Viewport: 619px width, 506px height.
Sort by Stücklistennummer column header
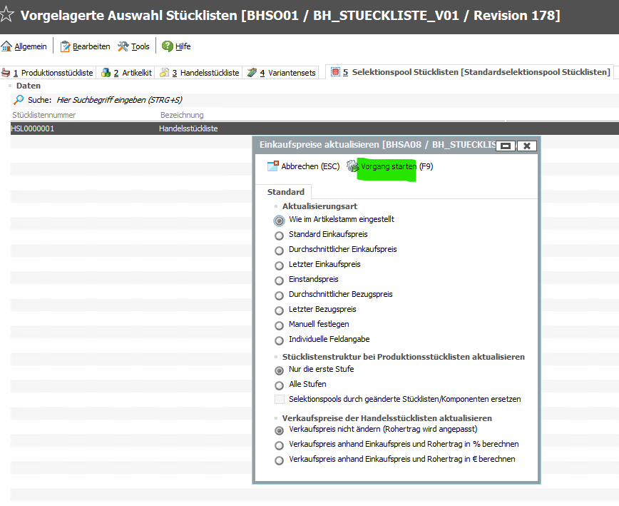44,115
